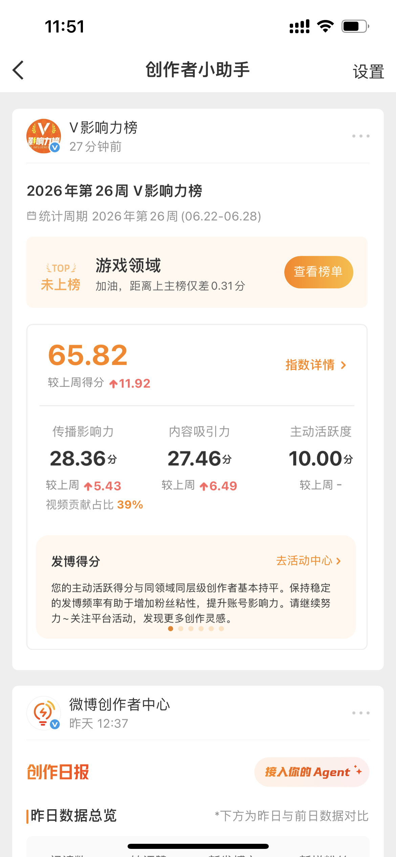Open the 传播影响力 28.36 score

click(x=83, y=458)
